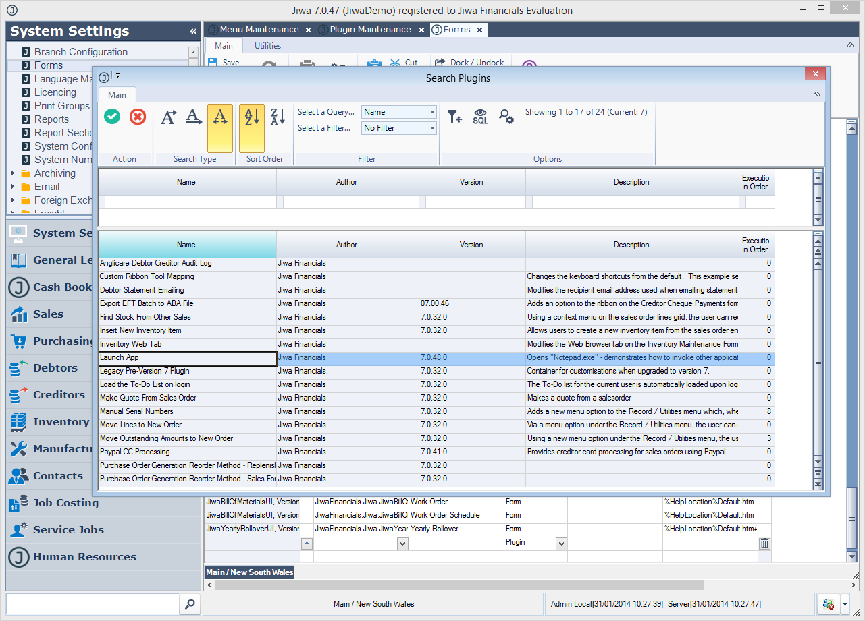Image resolution: width=865 pixels, height=621 pixels.
Task: Click the green OK checkmark in Action group
Action: tap(112, 117)
